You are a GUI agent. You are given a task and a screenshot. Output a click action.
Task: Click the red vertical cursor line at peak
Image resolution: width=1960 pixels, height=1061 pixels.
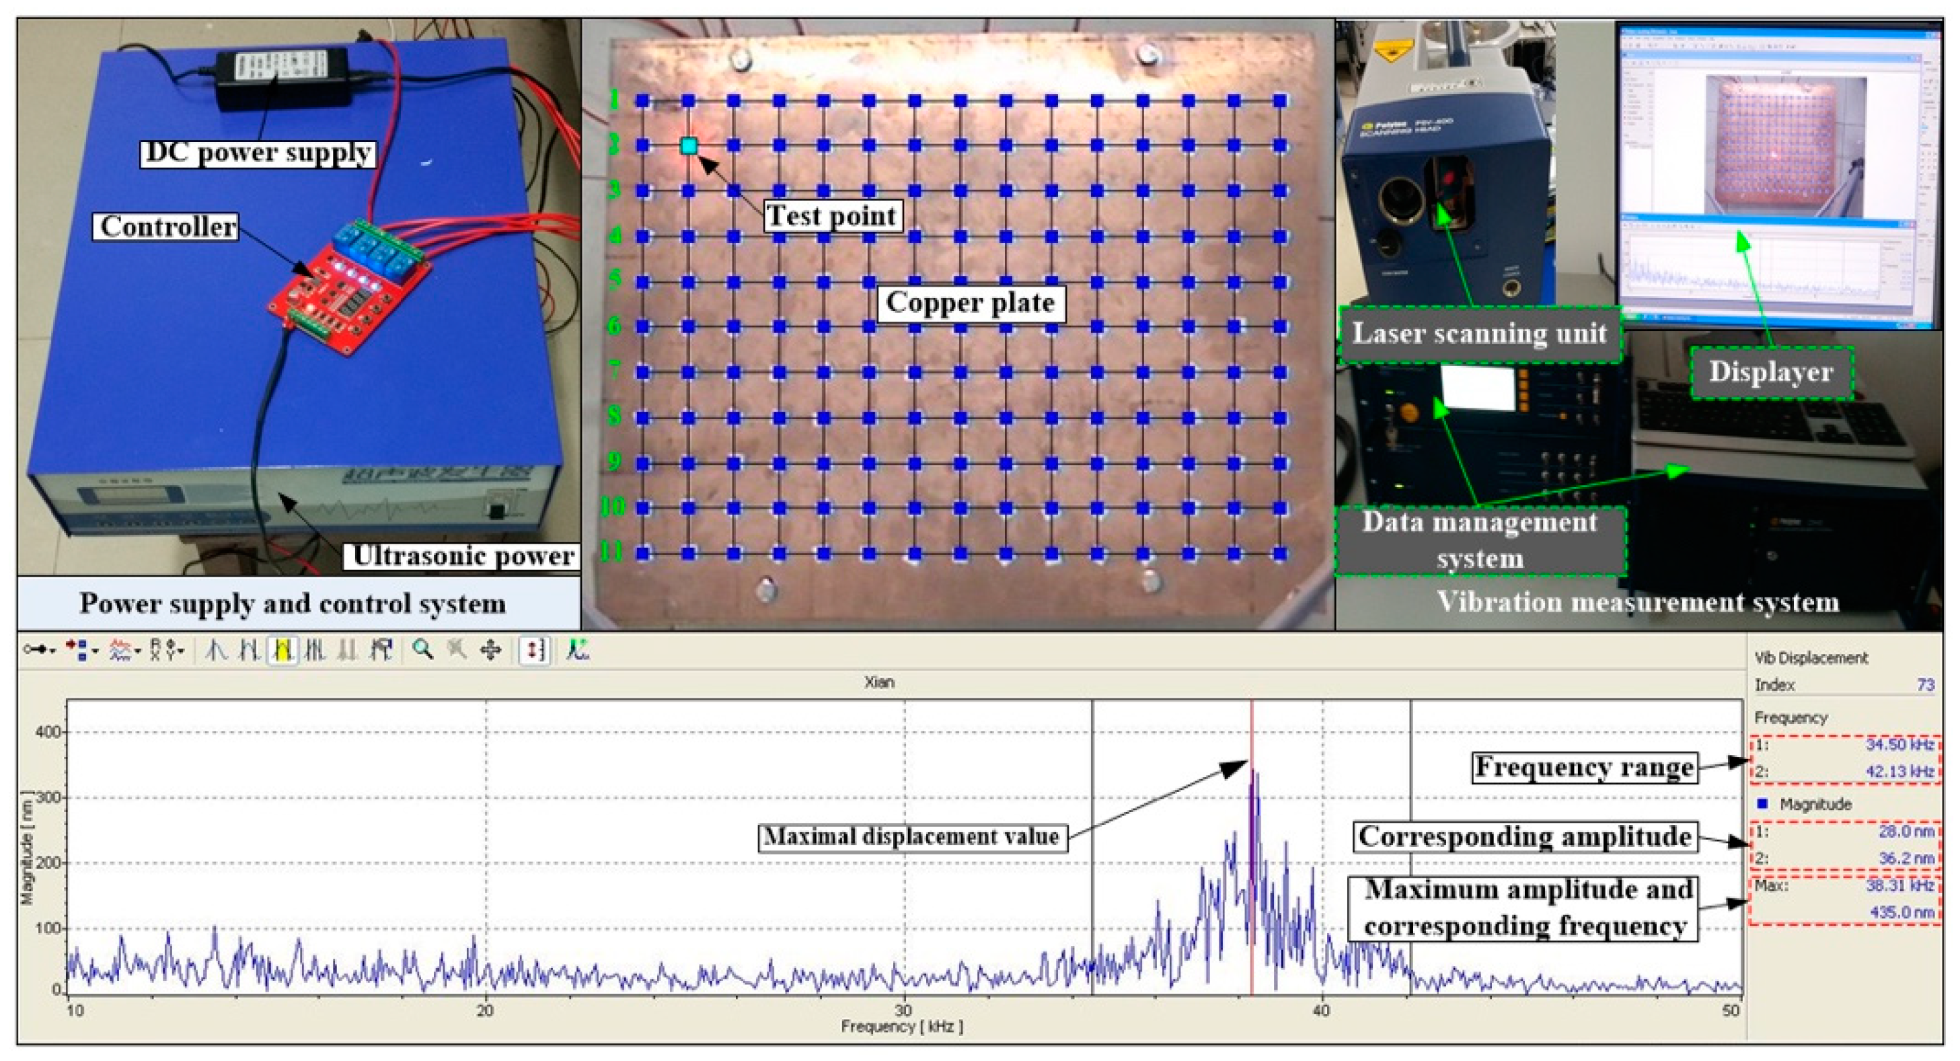(x=1252, y=731)
